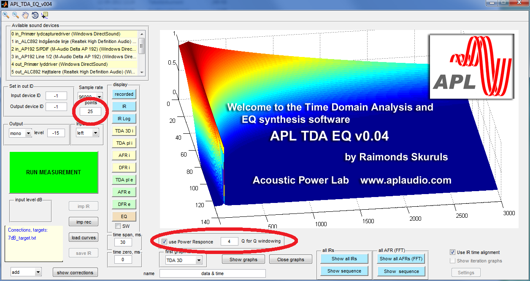Click the TDA pl i button
Viewport: 530px width, 281px height.
[x=124, y=143]
